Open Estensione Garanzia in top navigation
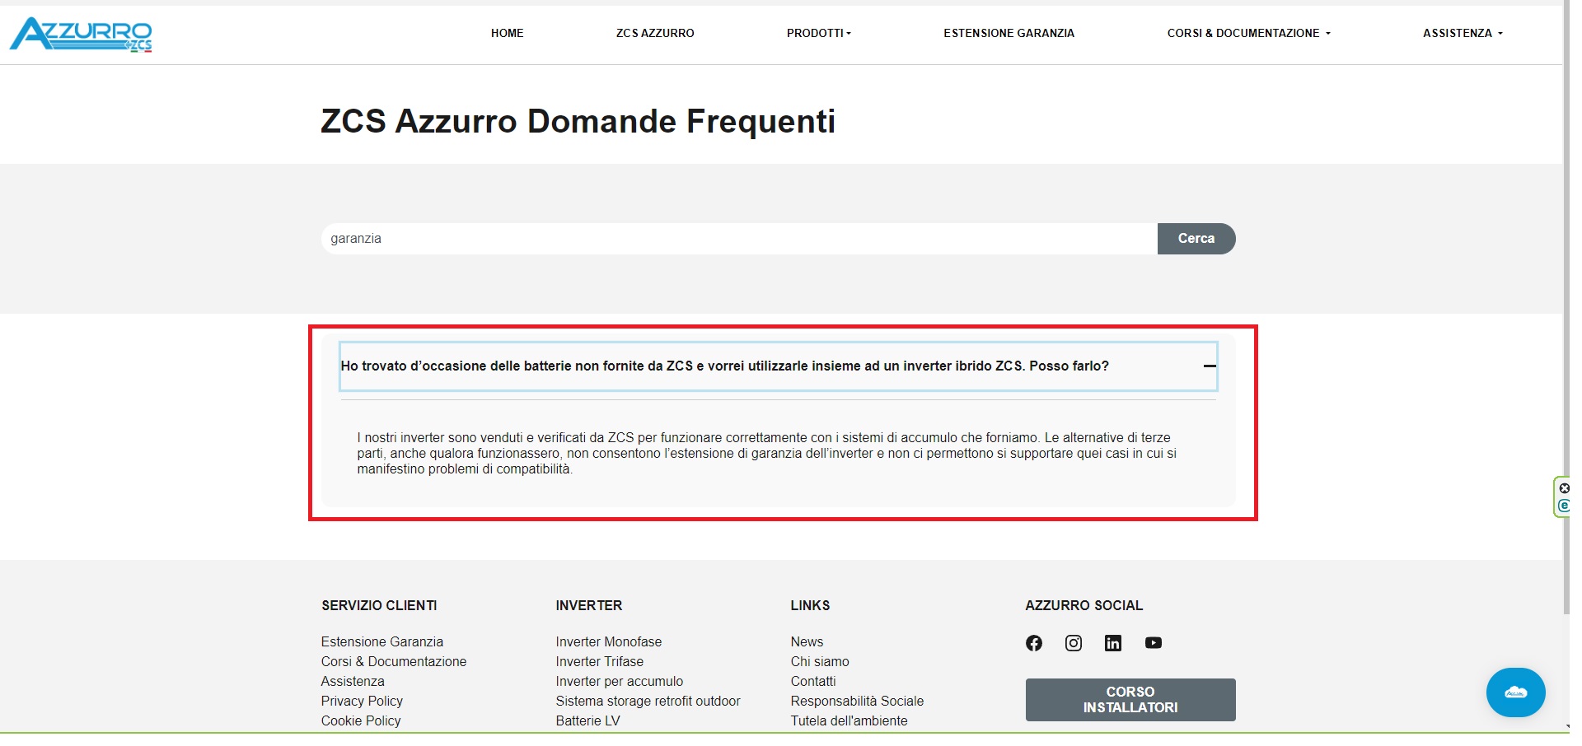The width and height of the screenshot is (1582, 746). pos(1009,33)
